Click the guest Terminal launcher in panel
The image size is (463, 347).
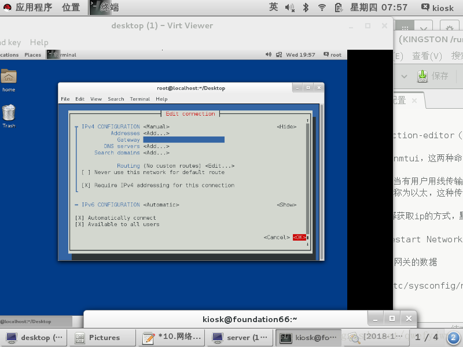click(x=61, y=54)
